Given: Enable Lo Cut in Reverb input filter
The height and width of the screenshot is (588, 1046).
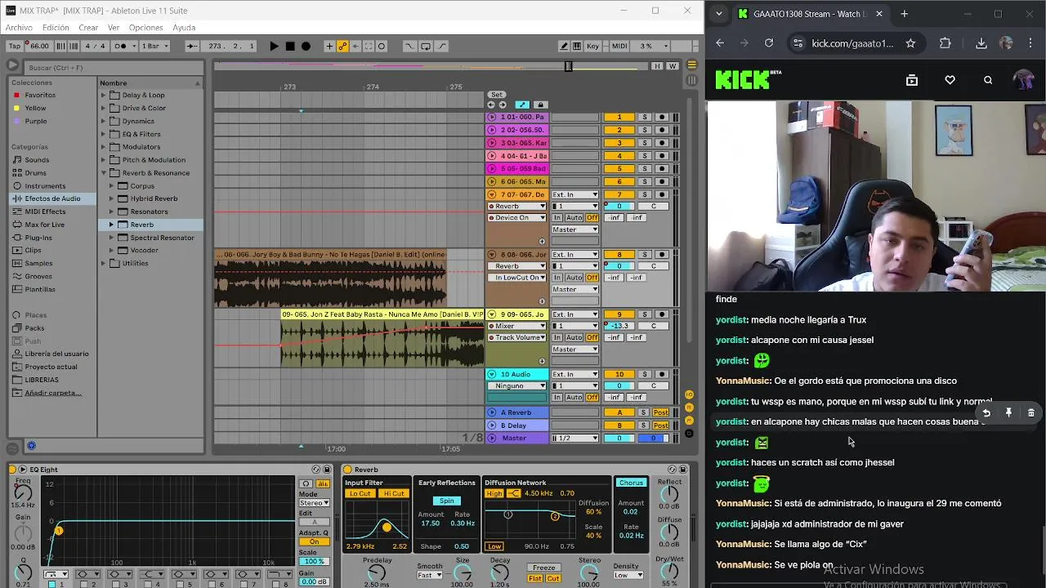Looking at the screenshot, I should tap(360, 493).
